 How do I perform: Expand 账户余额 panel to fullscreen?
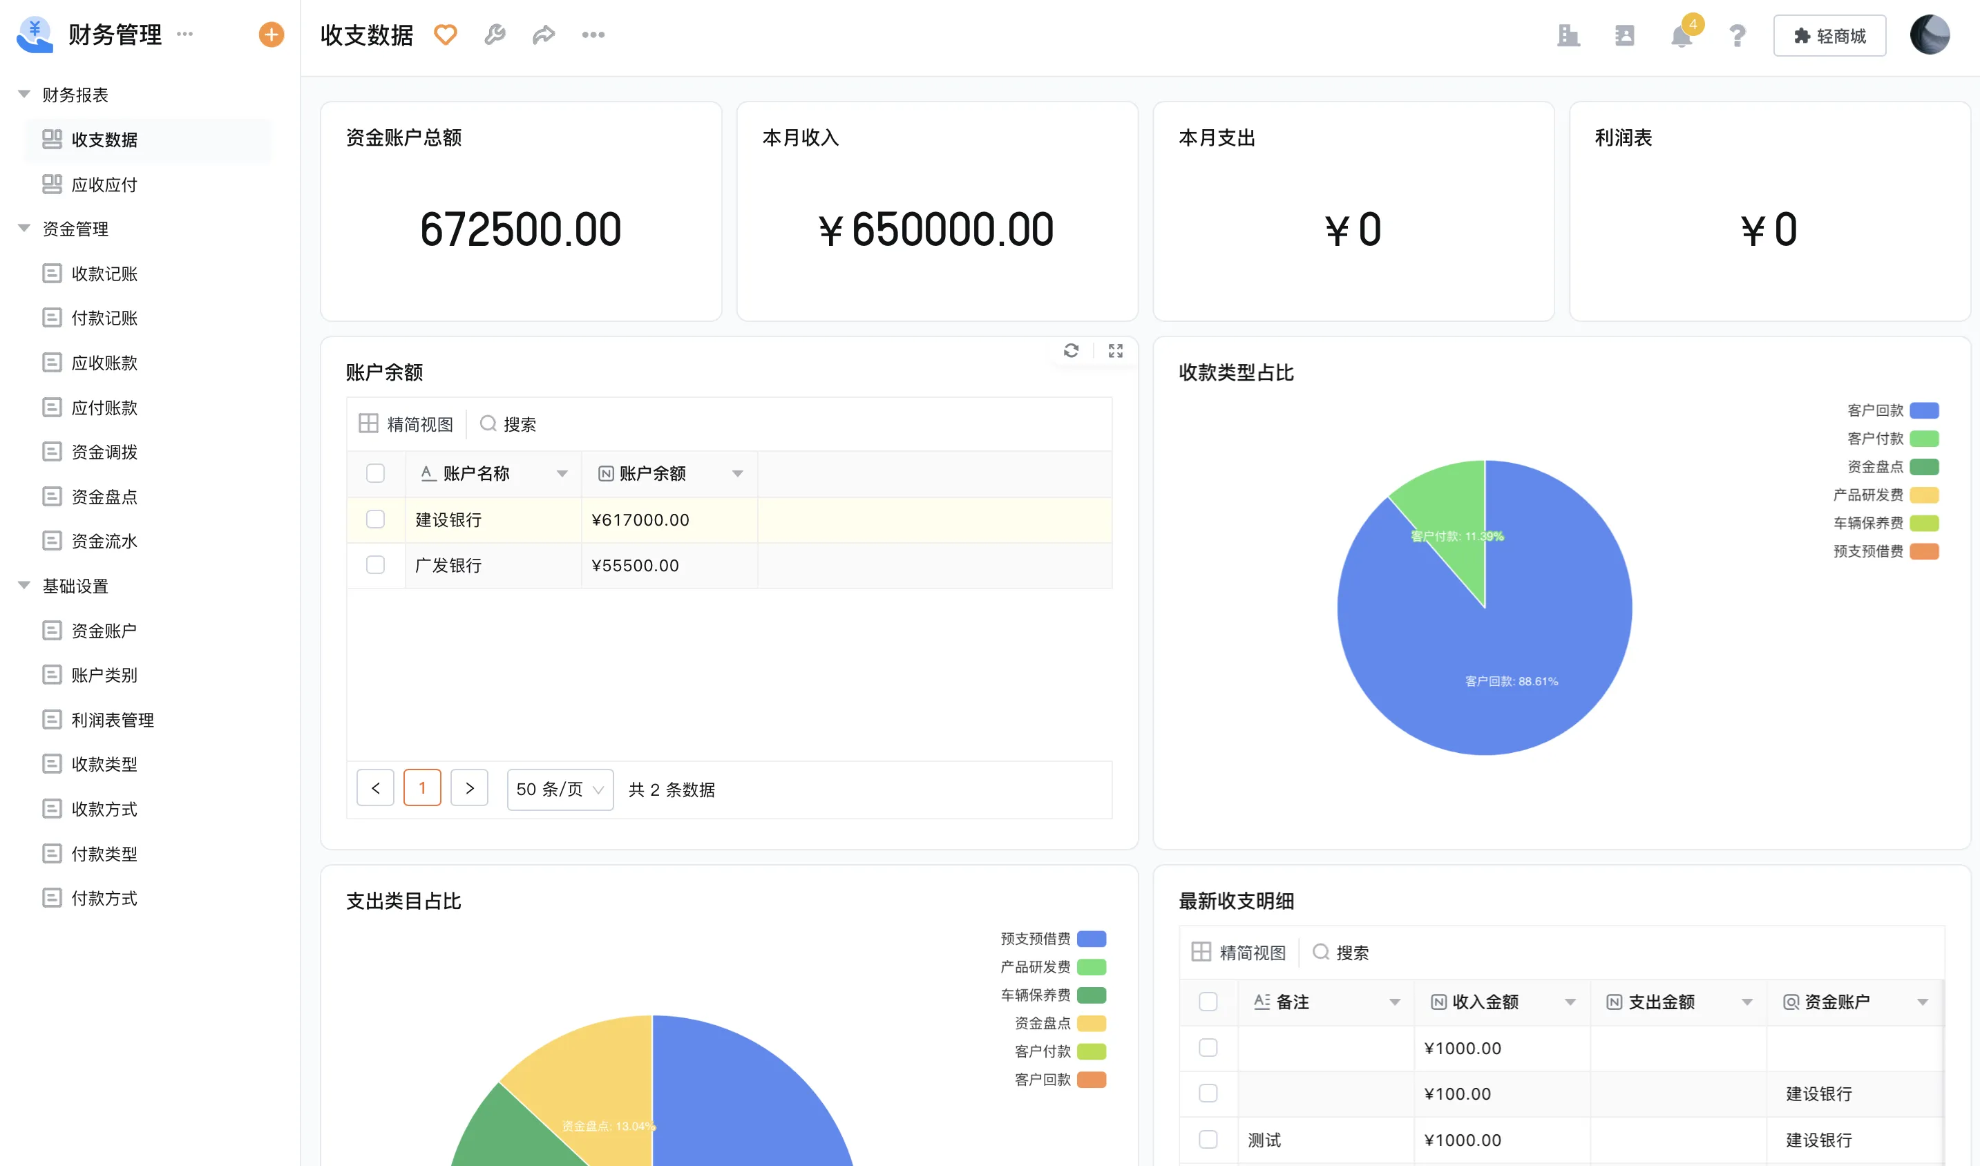(x=1115, y=350)
